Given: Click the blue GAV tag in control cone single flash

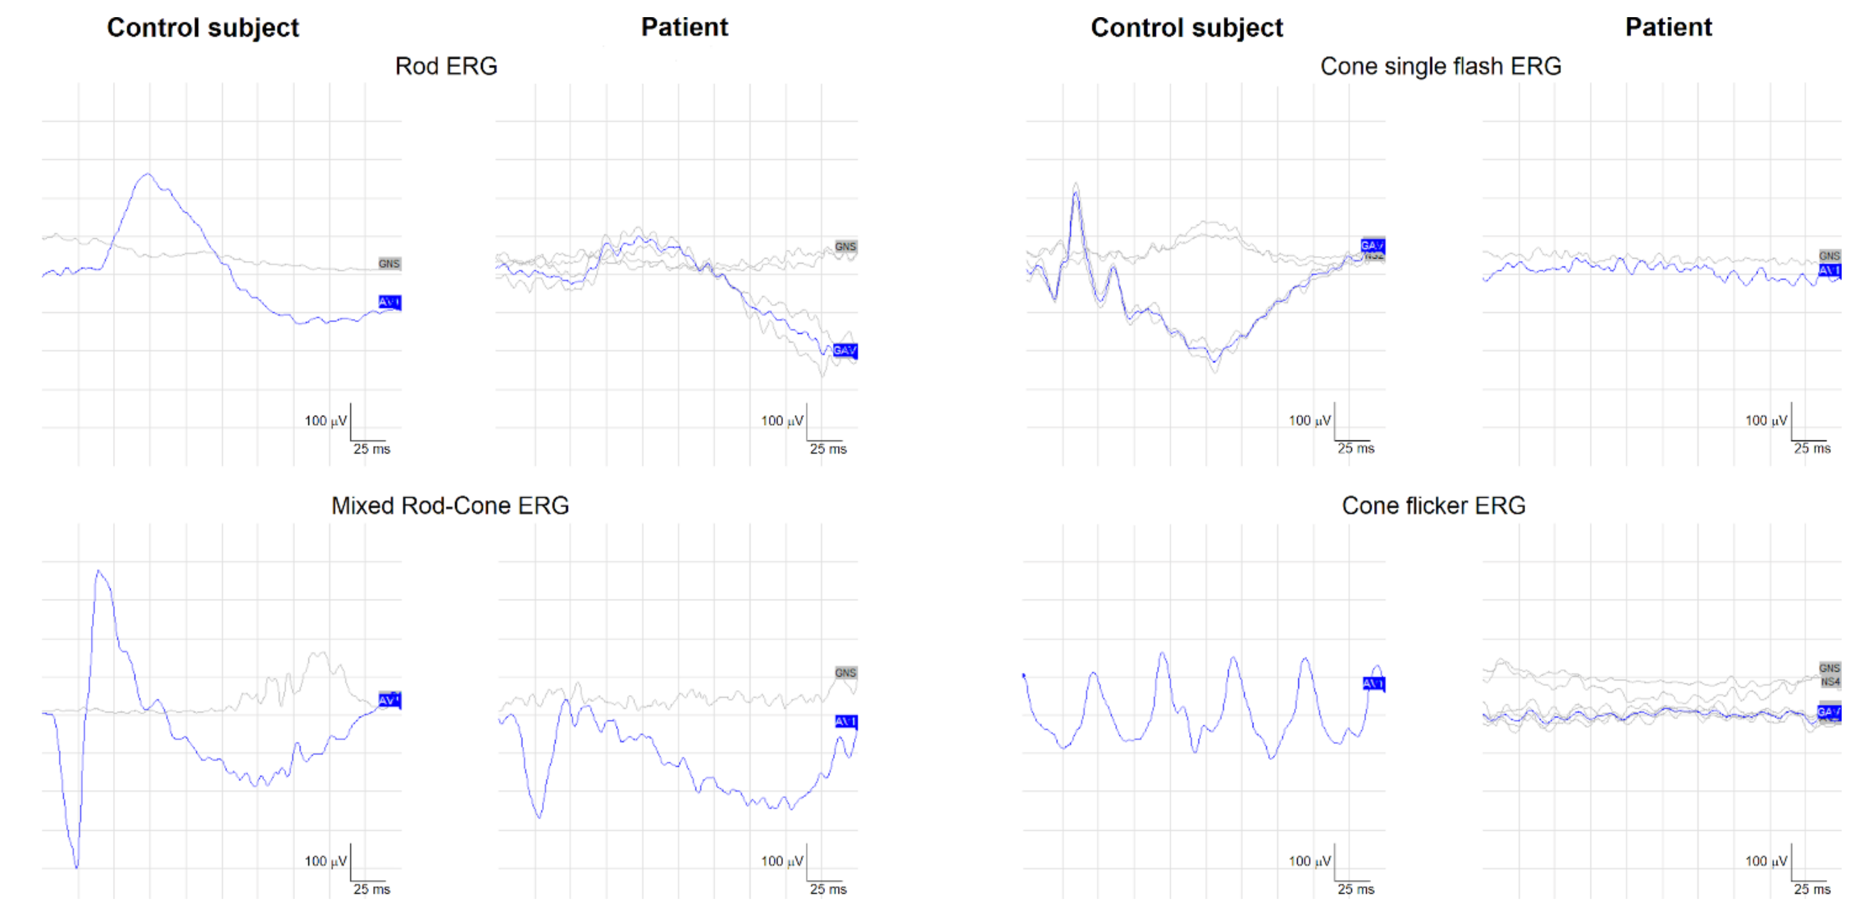Looking at the screenshot, I should tap(1373, 245).
